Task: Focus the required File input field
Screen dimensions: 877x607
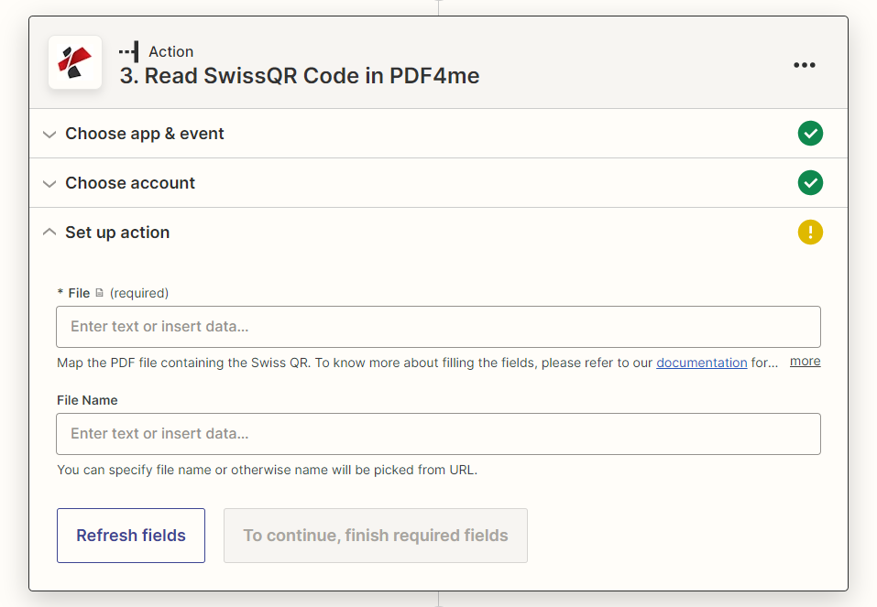Action: (x=438, y=327)
